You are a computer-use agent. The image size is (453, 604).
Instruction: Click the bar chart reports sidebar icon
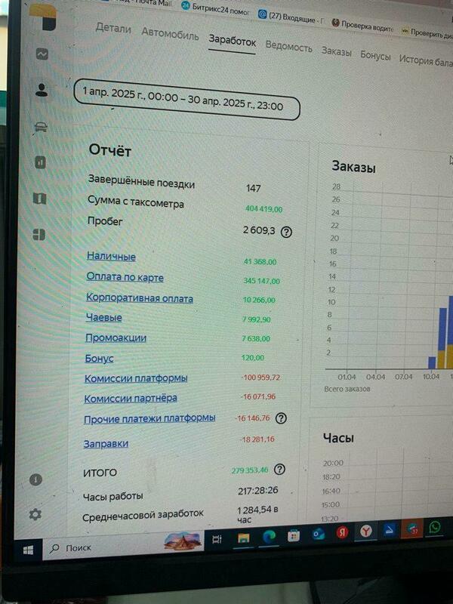[x=40, y=162]
